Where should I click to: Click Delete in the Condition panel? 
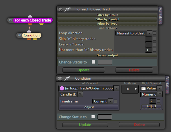click(x=139, y=125)
